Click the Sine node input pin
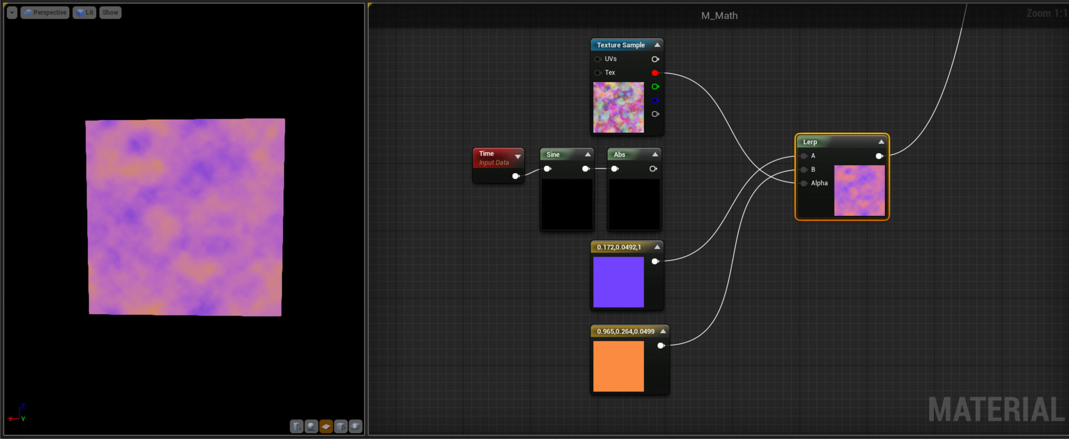The image size is (1069, 439). 547,169
